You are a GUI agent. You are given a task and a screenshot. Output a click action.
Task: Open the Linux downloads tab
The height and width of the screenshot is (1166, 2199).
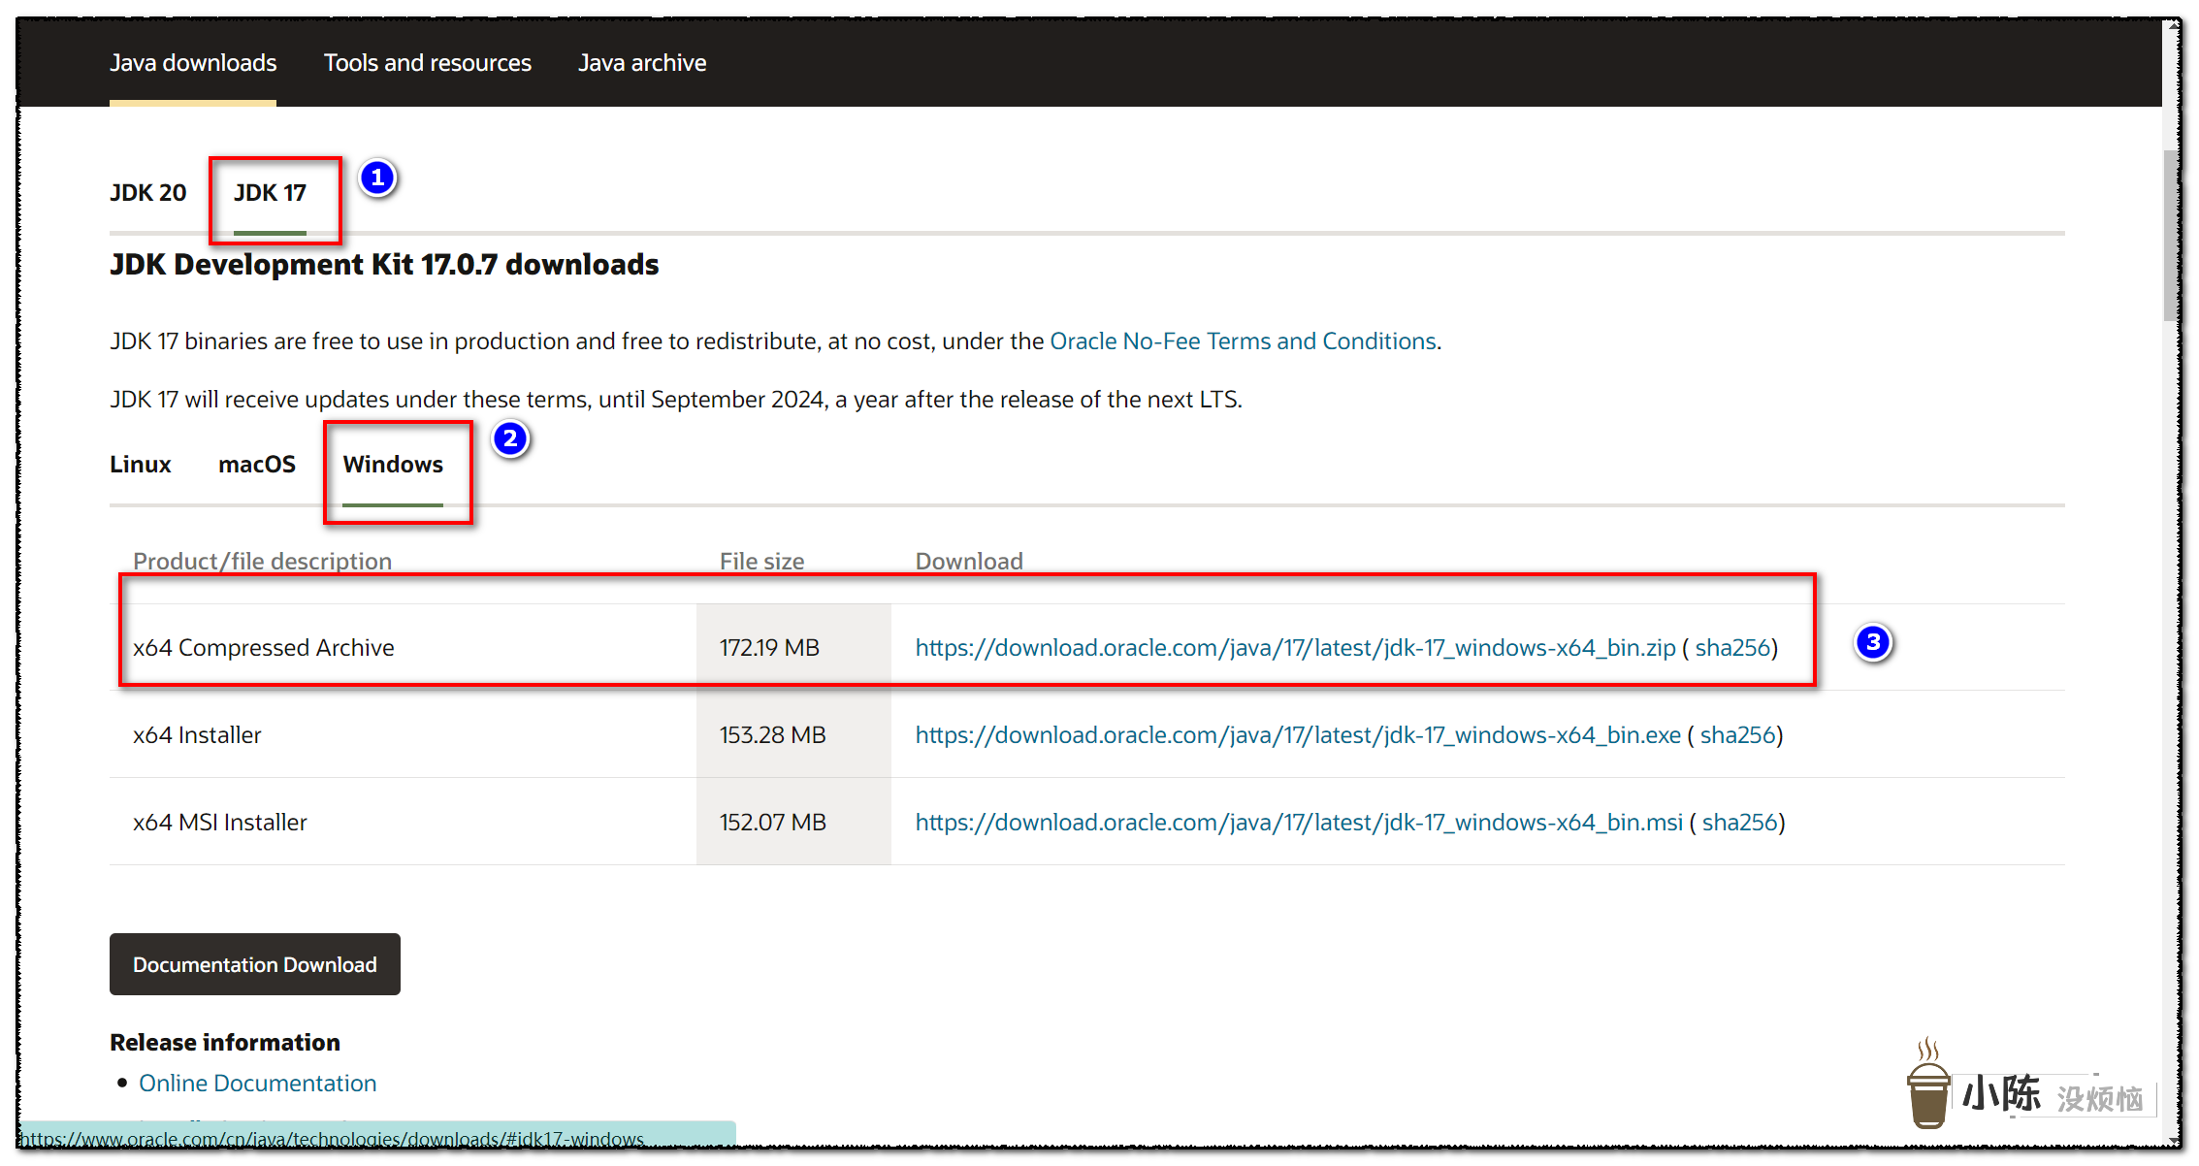140,465
